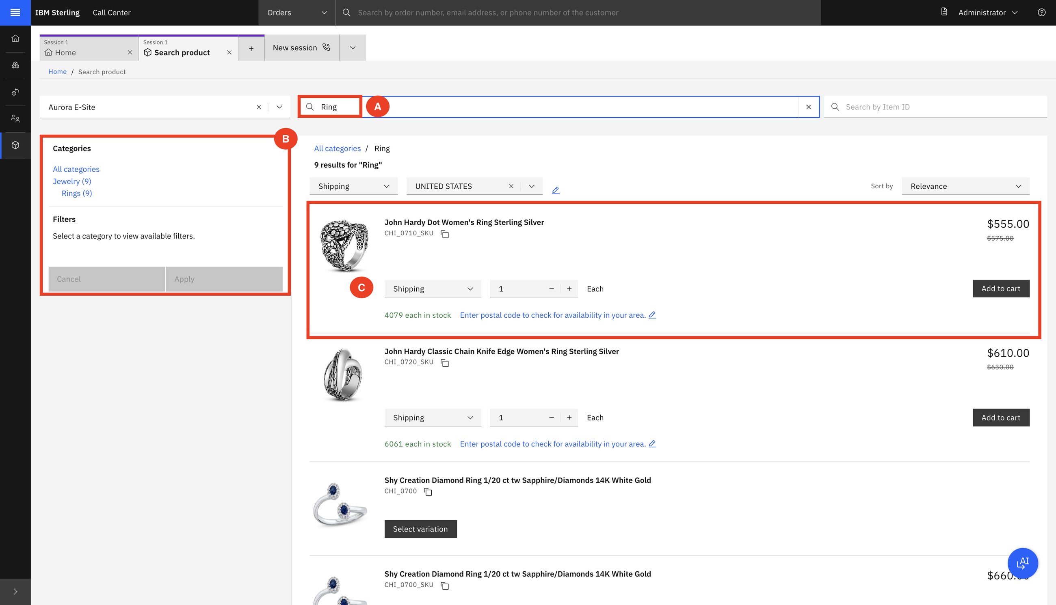Increase the quantity of the John Hardy Dot ring
1056x605 pixels.
point(569,289)
